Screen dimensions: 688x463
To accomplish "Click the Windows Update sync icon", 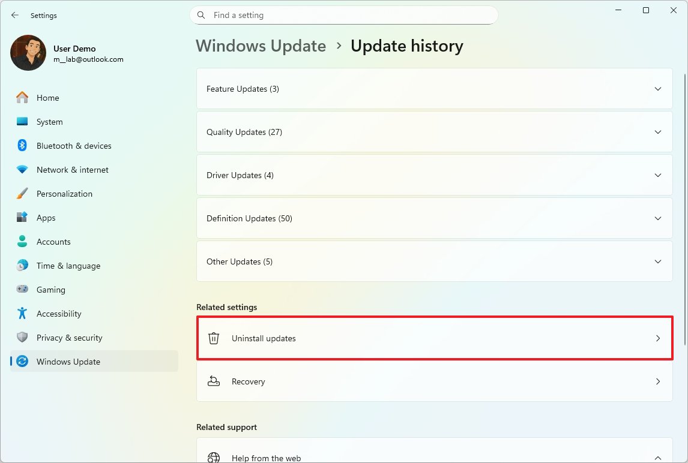I will 23,362.
